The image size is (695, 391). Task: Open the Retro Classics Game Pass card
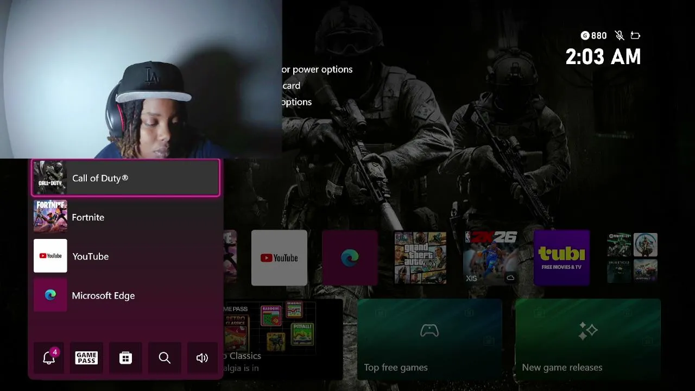pos(282,339)
